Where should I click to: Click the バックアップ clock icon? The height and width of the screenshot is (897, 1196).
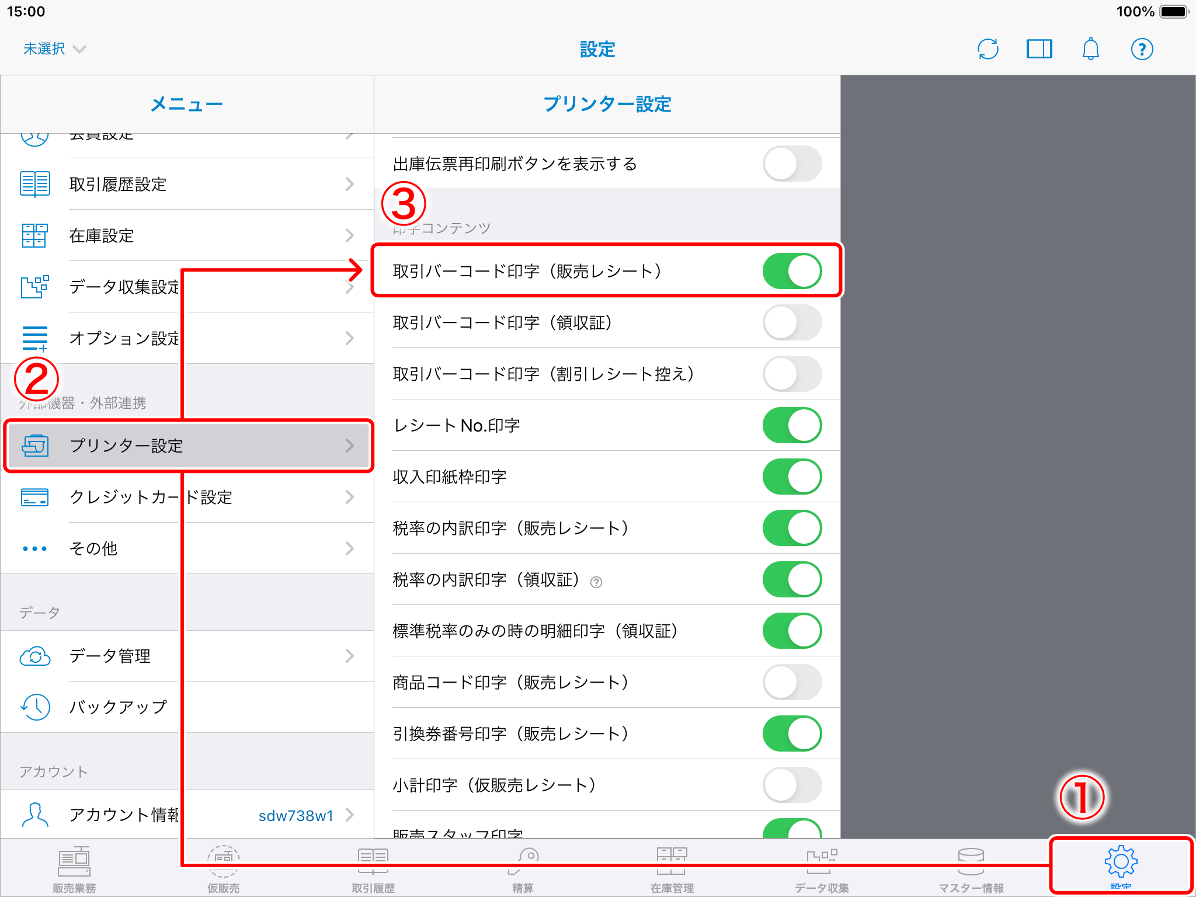pos(35,707)
